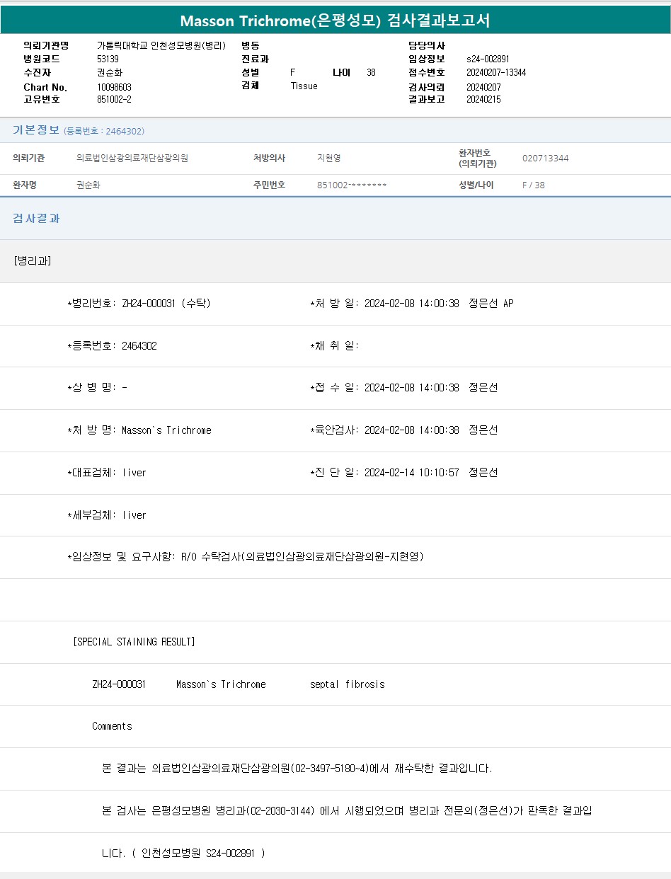Click the 처방의사 name 지현영
This screenshot has height=879, width=671.
click(329, 158)
